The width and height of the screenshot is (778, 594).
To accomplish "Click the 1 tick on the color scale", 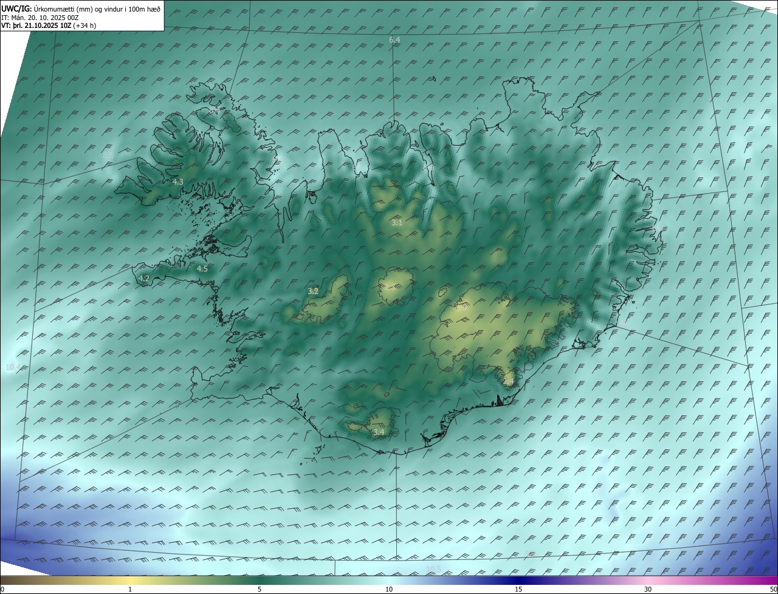I will click(130, 589).
